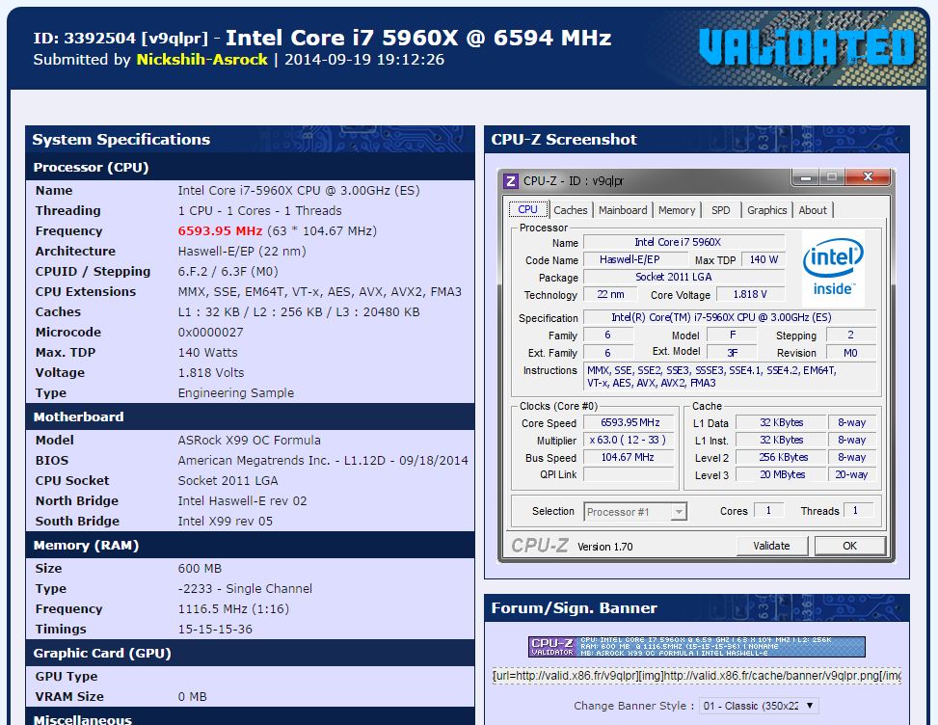
Task: Open submitter Nickshih-Asrock's profile link
Action: 201,60
